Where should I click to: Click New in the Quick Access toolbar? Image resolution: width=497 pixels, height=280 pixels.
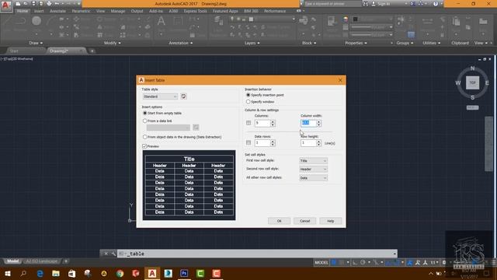click(x=19, y=3)
